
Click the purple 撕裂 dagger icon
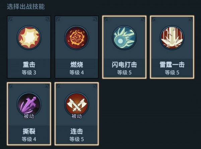(29, 104)
